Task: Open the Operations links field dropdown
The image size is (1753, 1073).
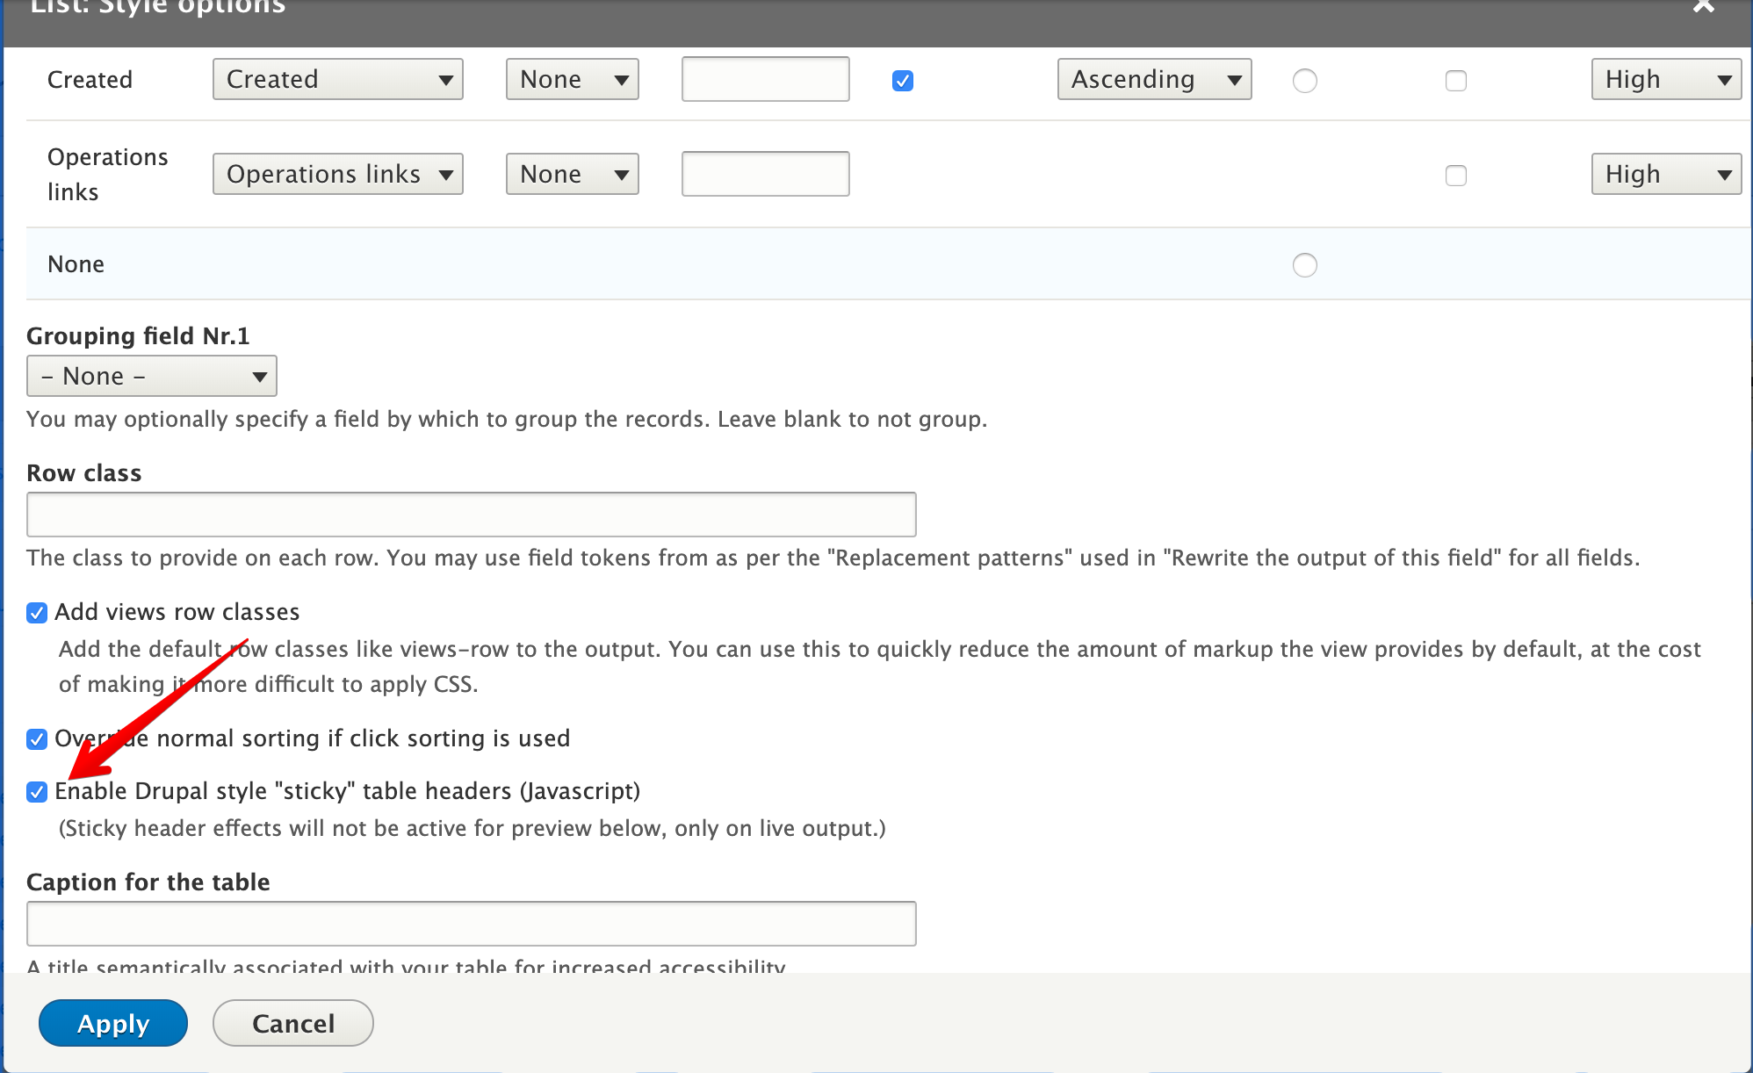Action: point(337,173)
